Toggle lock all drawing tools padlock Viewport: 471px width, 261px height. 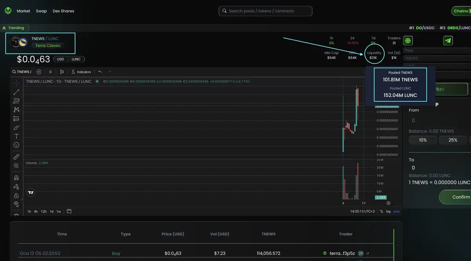tap(16, 195)
